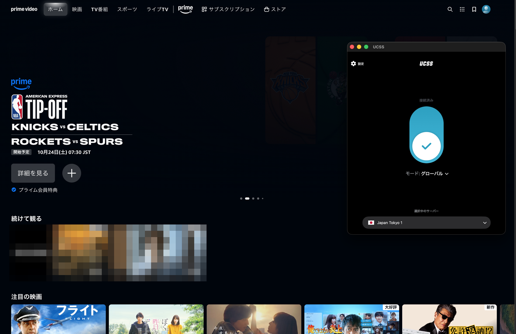Click the ROCKETS vs SPURS title
This screenshot has width=516, height=334.
click(67, 142)
